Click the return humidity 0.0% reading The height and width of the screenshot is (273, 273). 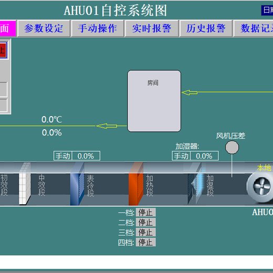click(52, 133)
